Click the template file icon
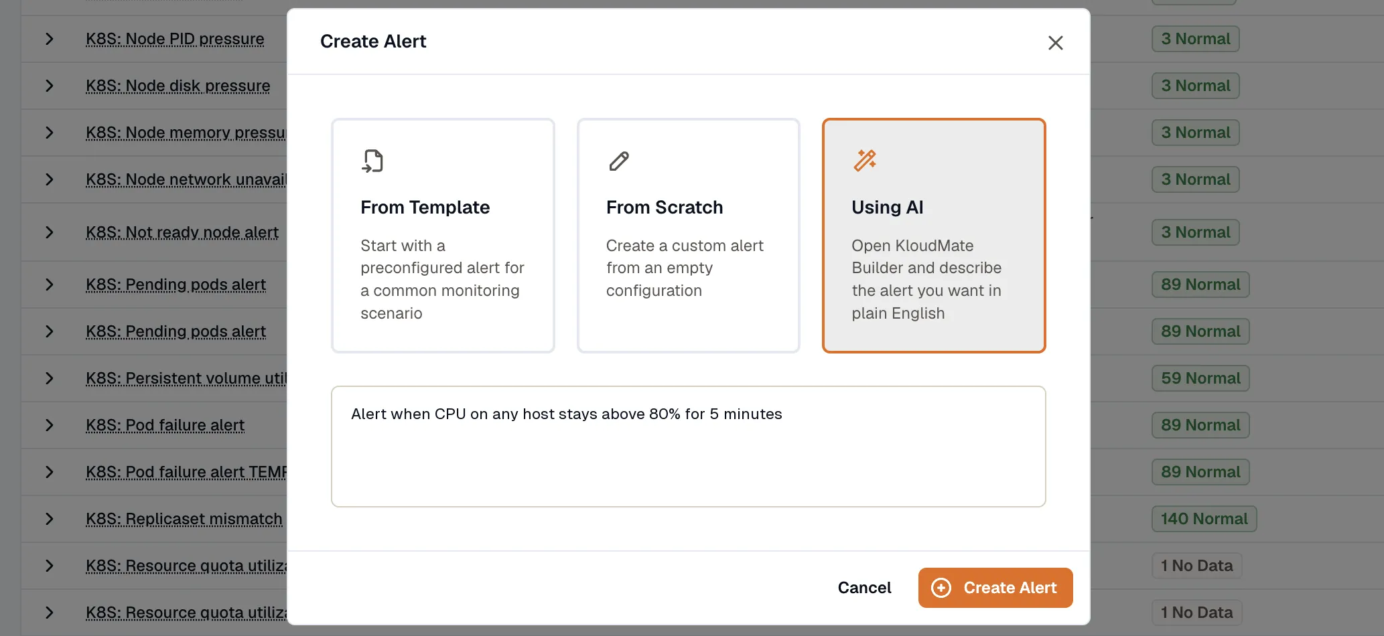Viewport: 1384px width, 636px height. [x=372, y=161]
